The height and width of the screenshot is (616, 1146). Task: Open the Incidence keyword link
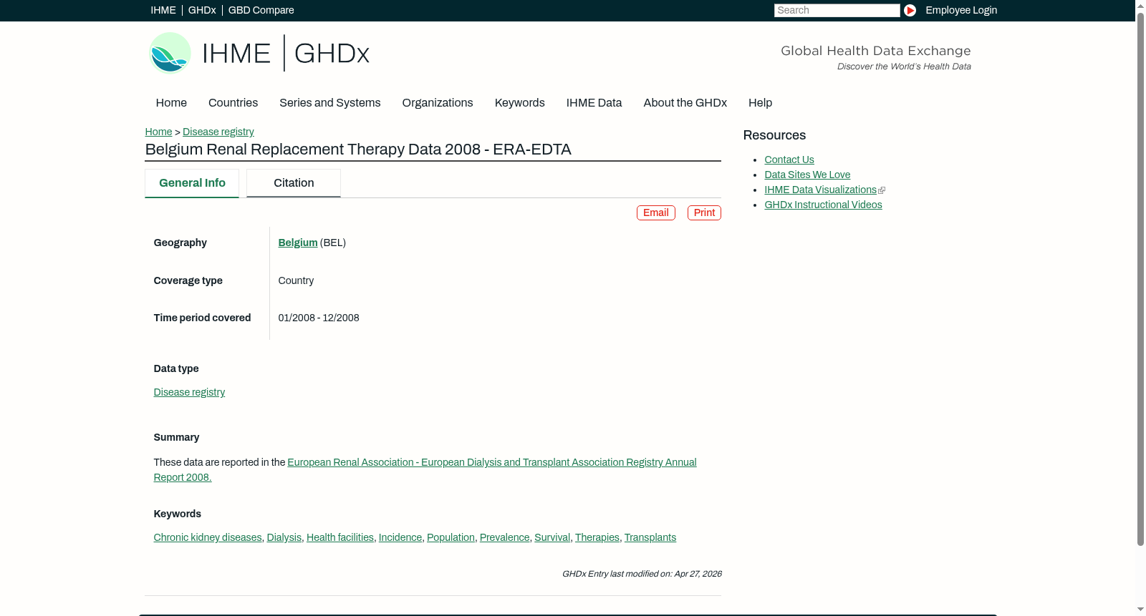[400, 537]
